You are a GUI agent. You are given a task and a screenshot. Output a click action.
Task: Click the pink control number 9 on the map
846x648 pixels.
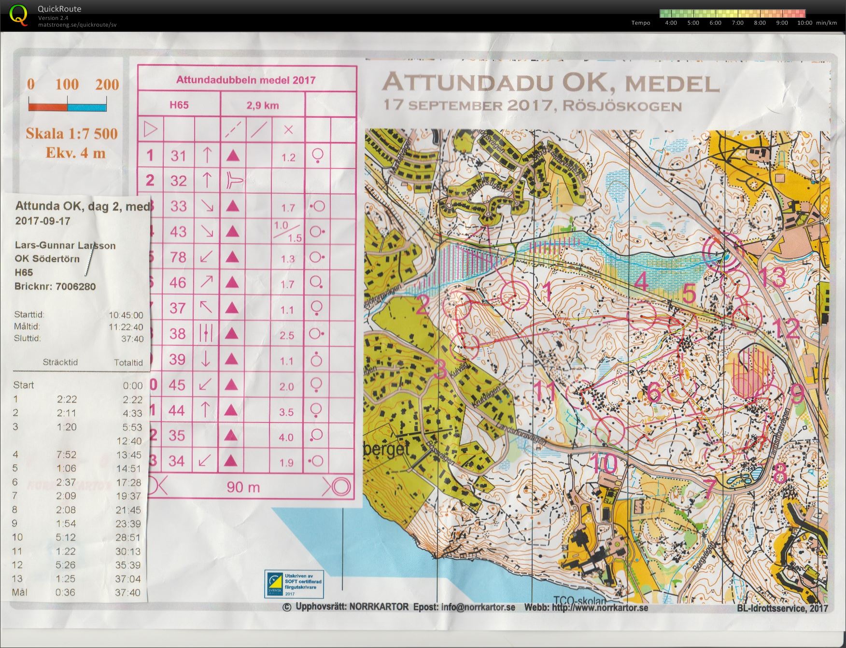point(796,394)
